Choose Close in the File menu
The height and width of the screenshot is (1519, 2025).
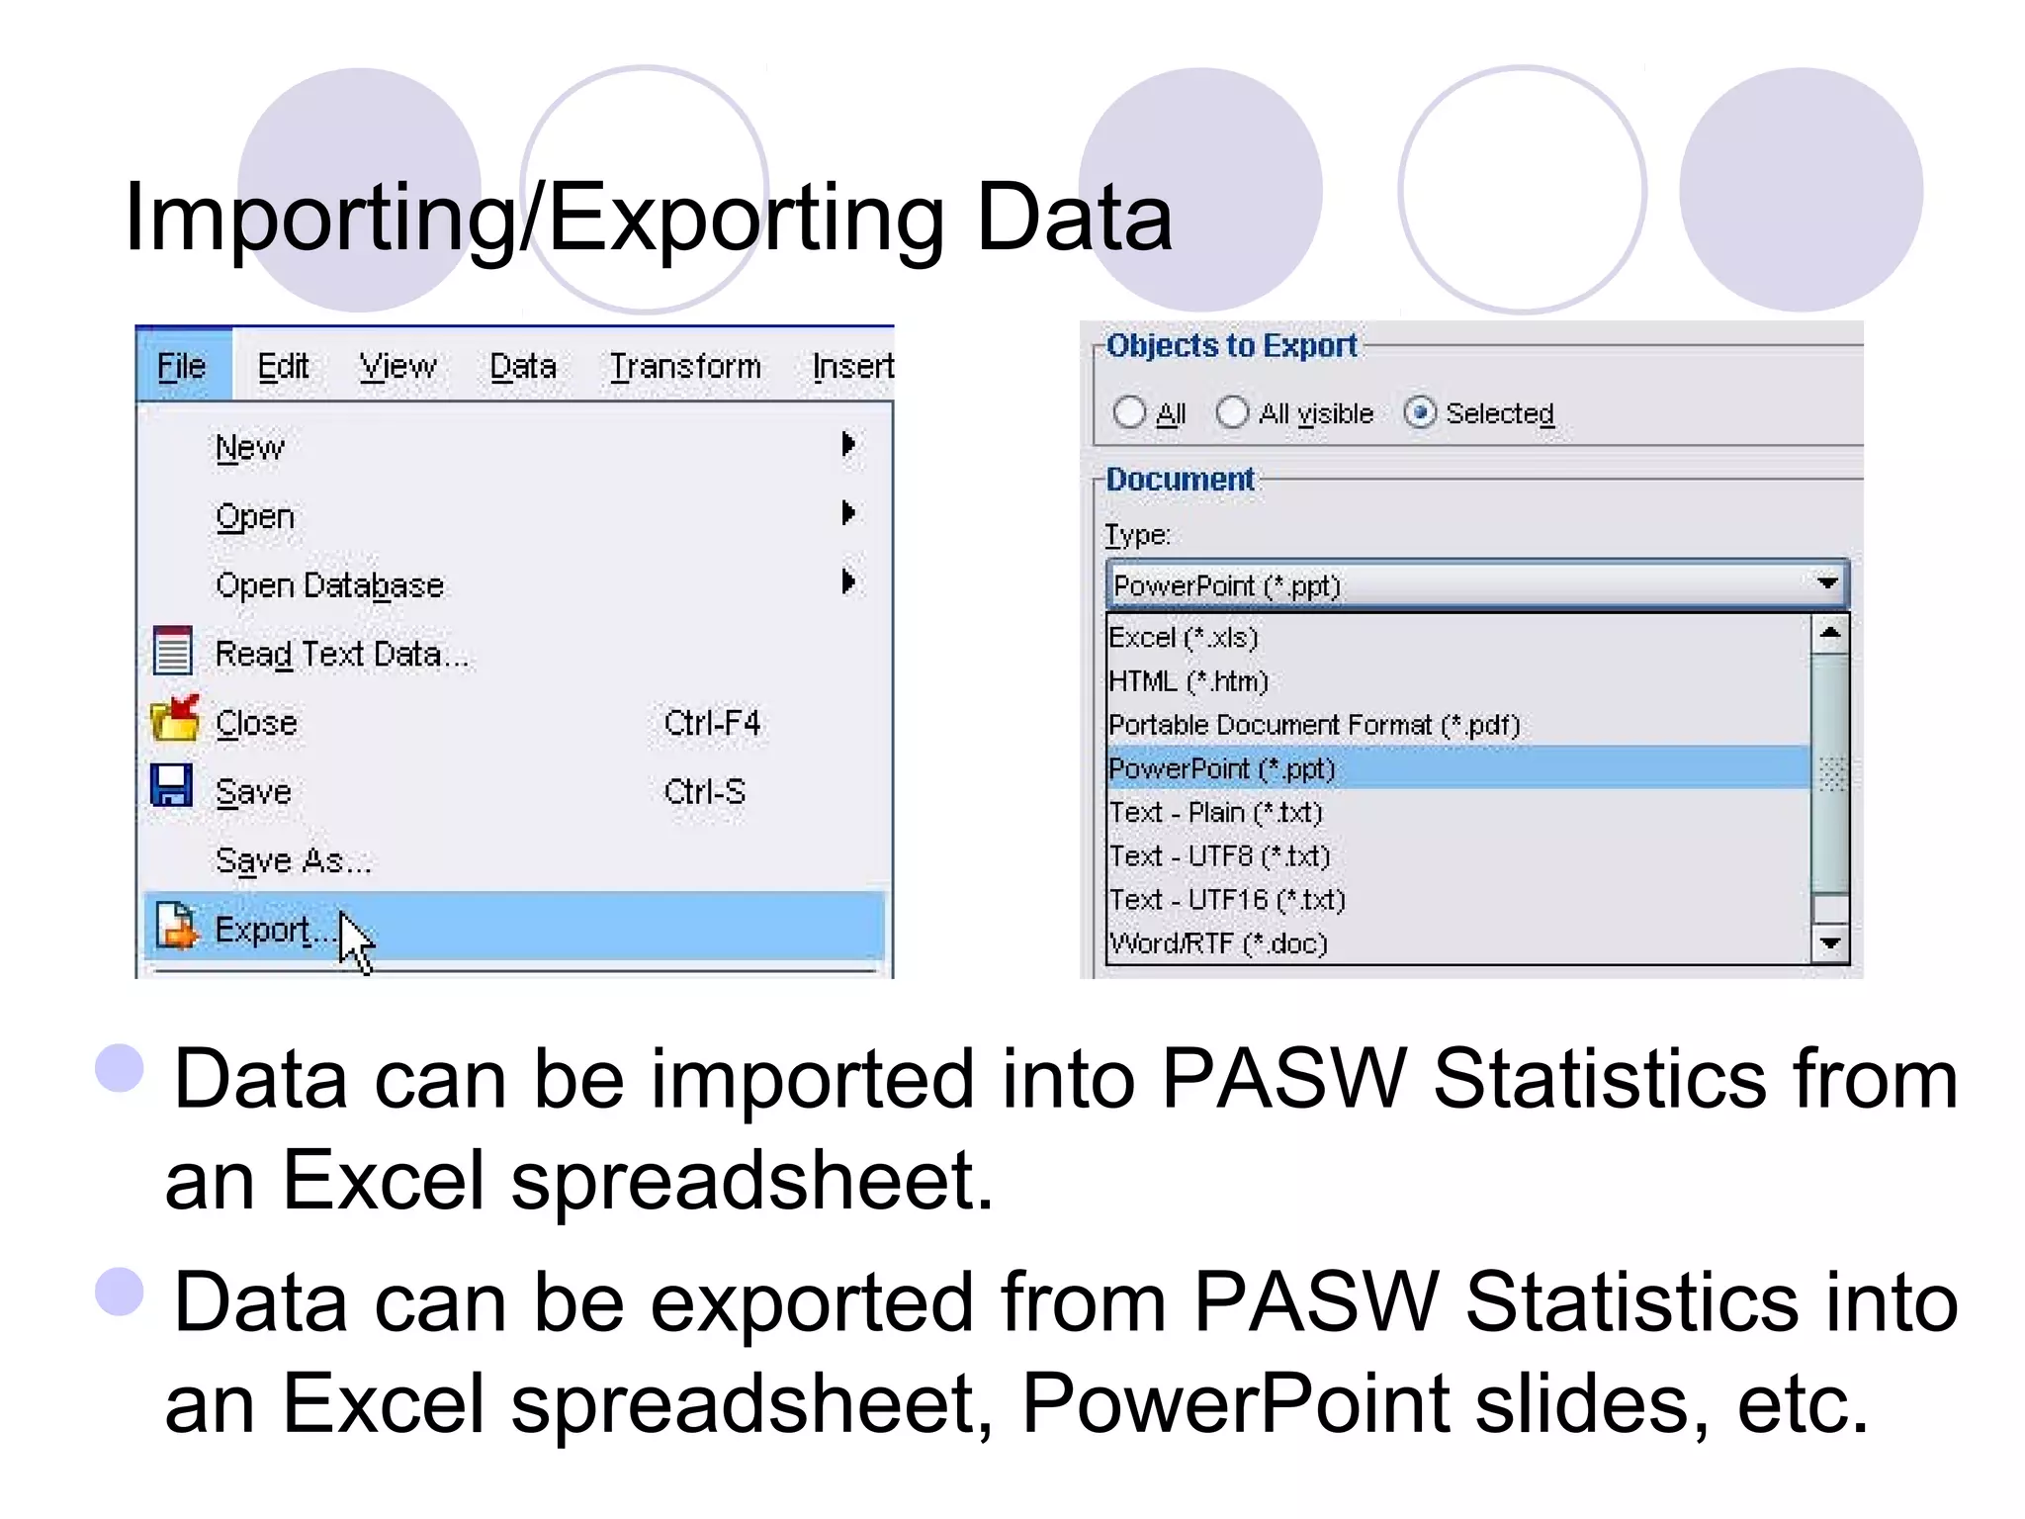[x=514, y=722]
